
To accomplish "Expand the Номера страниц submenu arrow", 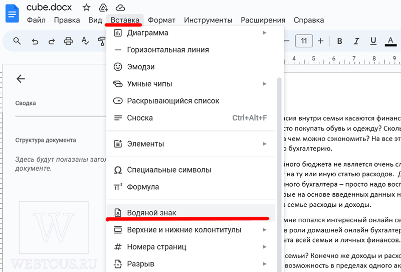I will pos(265,246).
